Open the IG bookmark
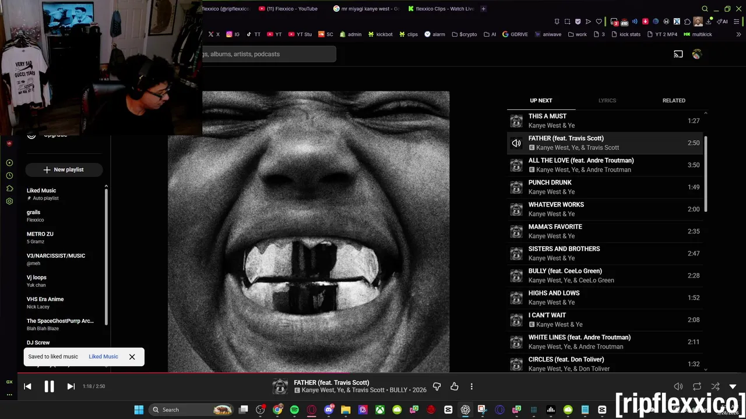The image size is (746, 419). [233, 34]
